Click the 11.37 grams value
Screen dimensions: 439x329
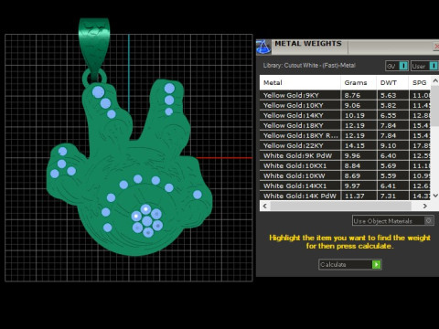pyautogui.click(x=355, y=196)
